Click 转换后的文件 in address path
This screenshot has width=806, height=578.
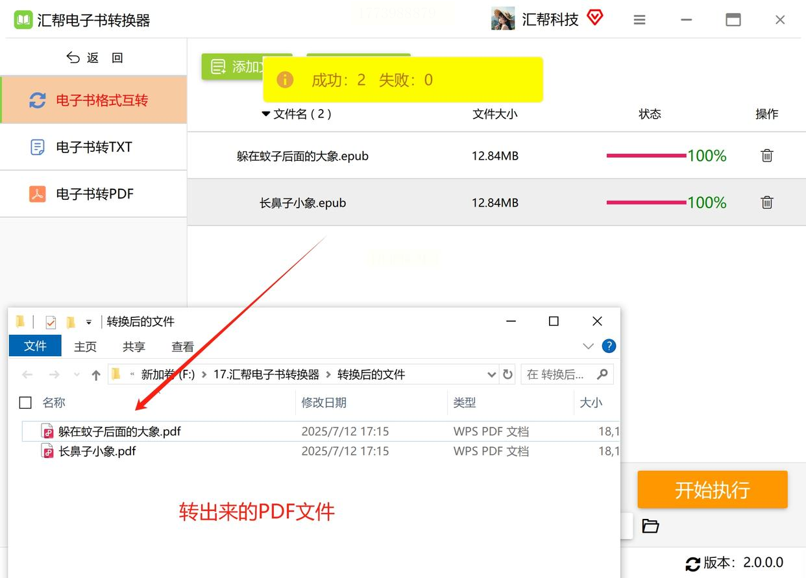[x=371, y=374]
